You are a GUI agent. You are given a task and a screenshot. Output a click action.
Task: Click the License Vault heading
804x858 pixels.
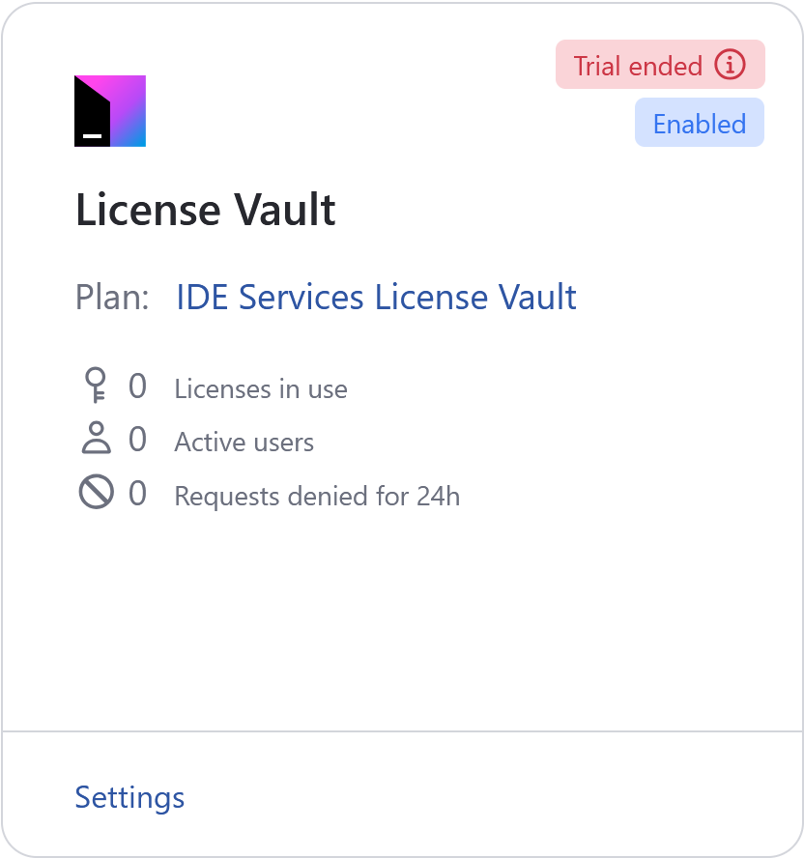point(206,210)
